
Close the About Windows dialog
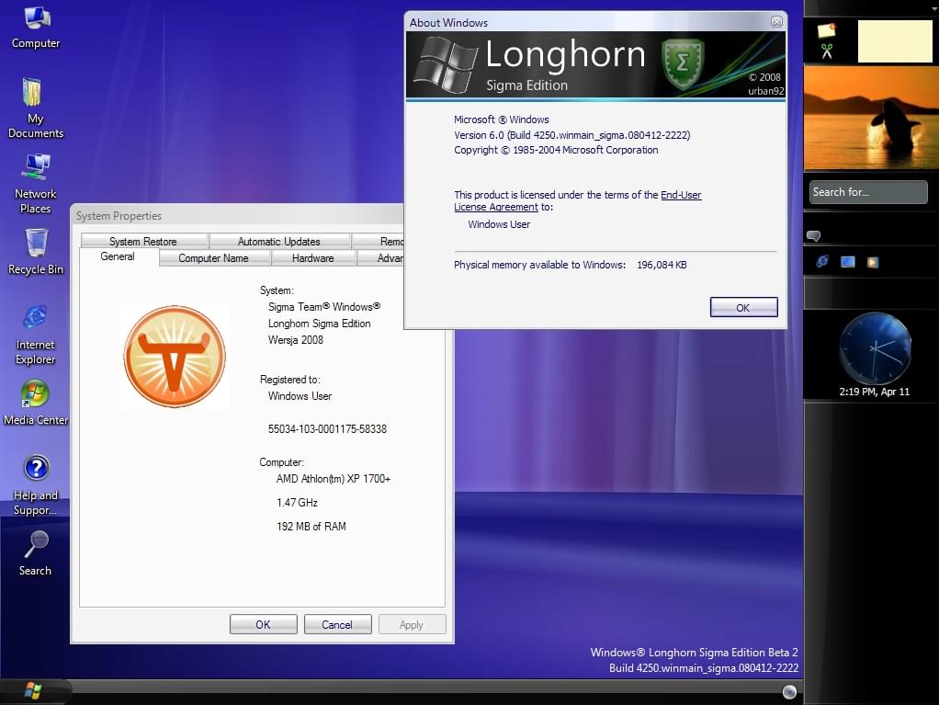point(776,21)
